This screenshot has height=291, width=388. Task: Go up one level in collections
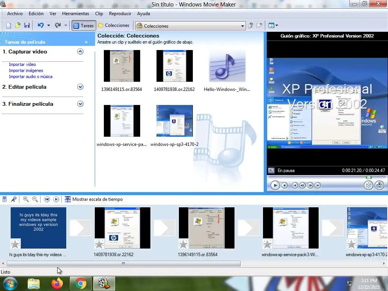tap(250, 25)
